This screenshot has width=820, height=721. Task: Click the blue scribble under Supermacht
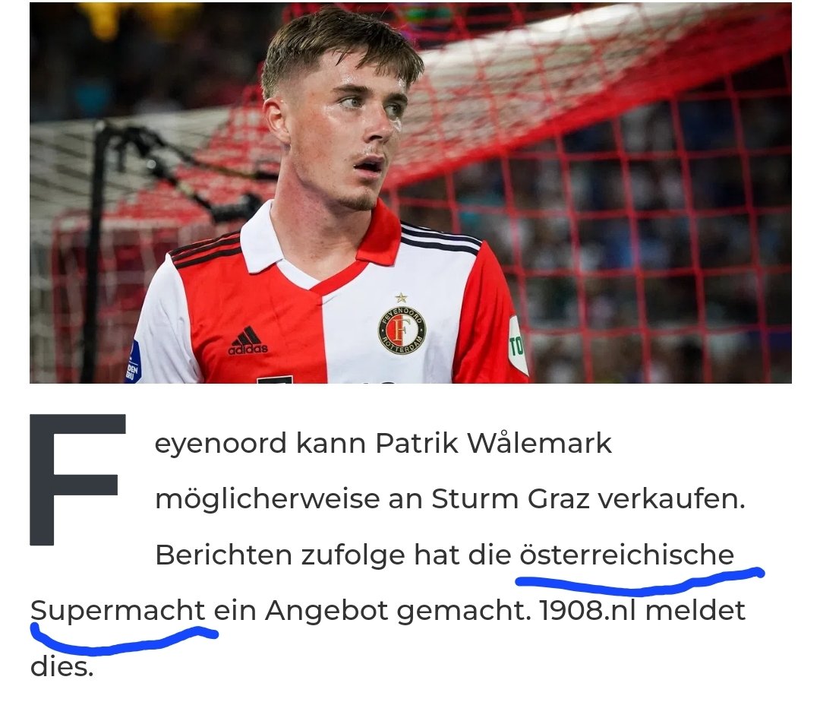[x=124, y=639]
